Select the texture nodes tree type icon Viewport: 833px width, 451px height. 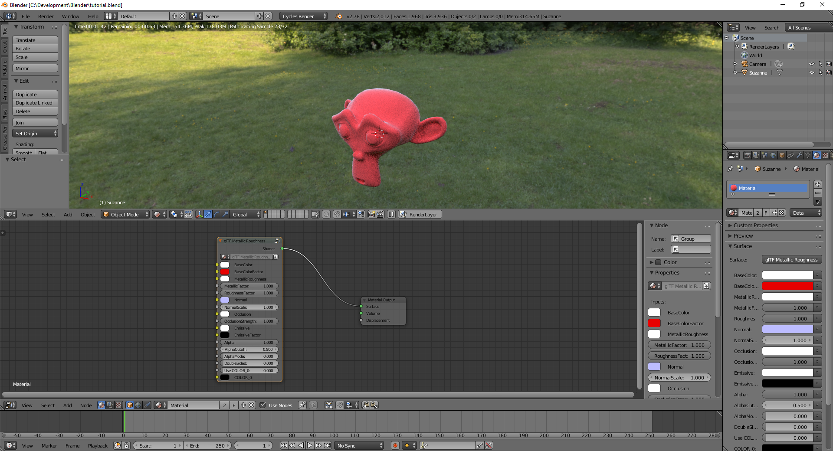click(118, 405)
